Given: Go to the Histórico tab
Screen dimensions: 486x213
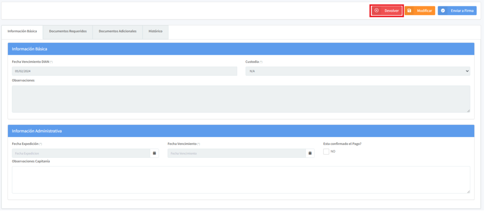Looking at the screenshot, I should pos(155,31).
